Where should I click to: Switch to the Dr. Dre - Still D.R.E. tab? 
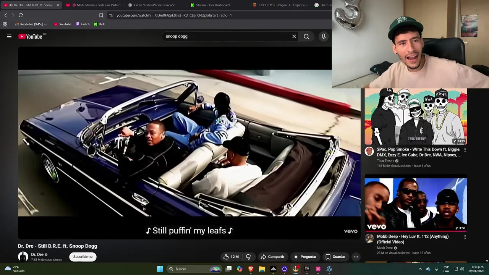click(31, 5)
